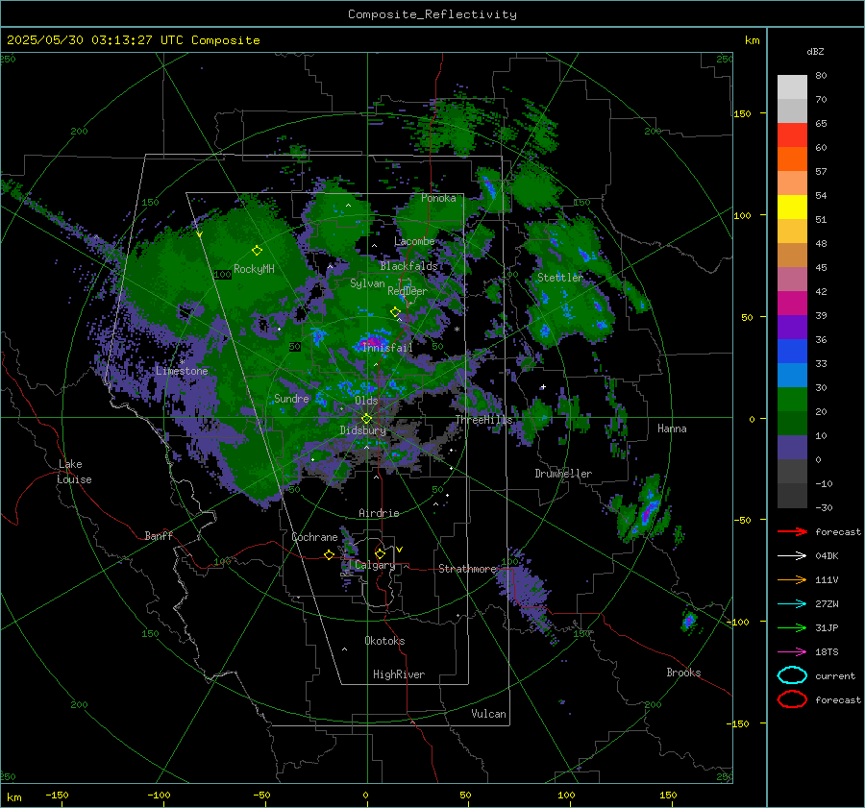This screenshot has height=808, width=865.
Task: Click the Olds label
Action: [366, 401]
